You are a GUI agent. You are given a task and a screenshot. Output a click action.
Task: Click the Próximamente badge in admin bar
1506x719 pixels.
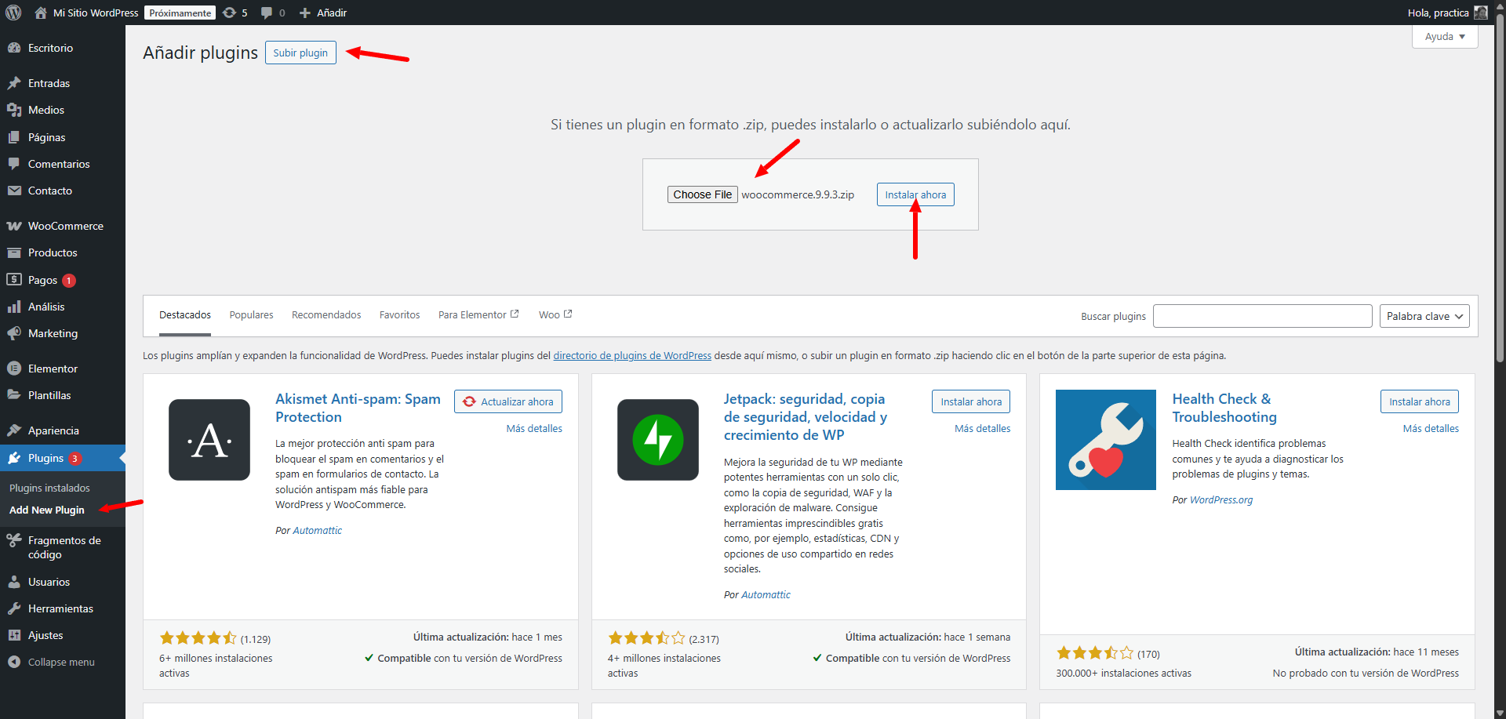(180, 13)
